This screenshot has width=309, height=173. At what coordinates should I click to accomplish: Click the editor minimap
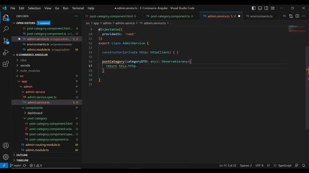pyautogui.click(x=297, y=29)
